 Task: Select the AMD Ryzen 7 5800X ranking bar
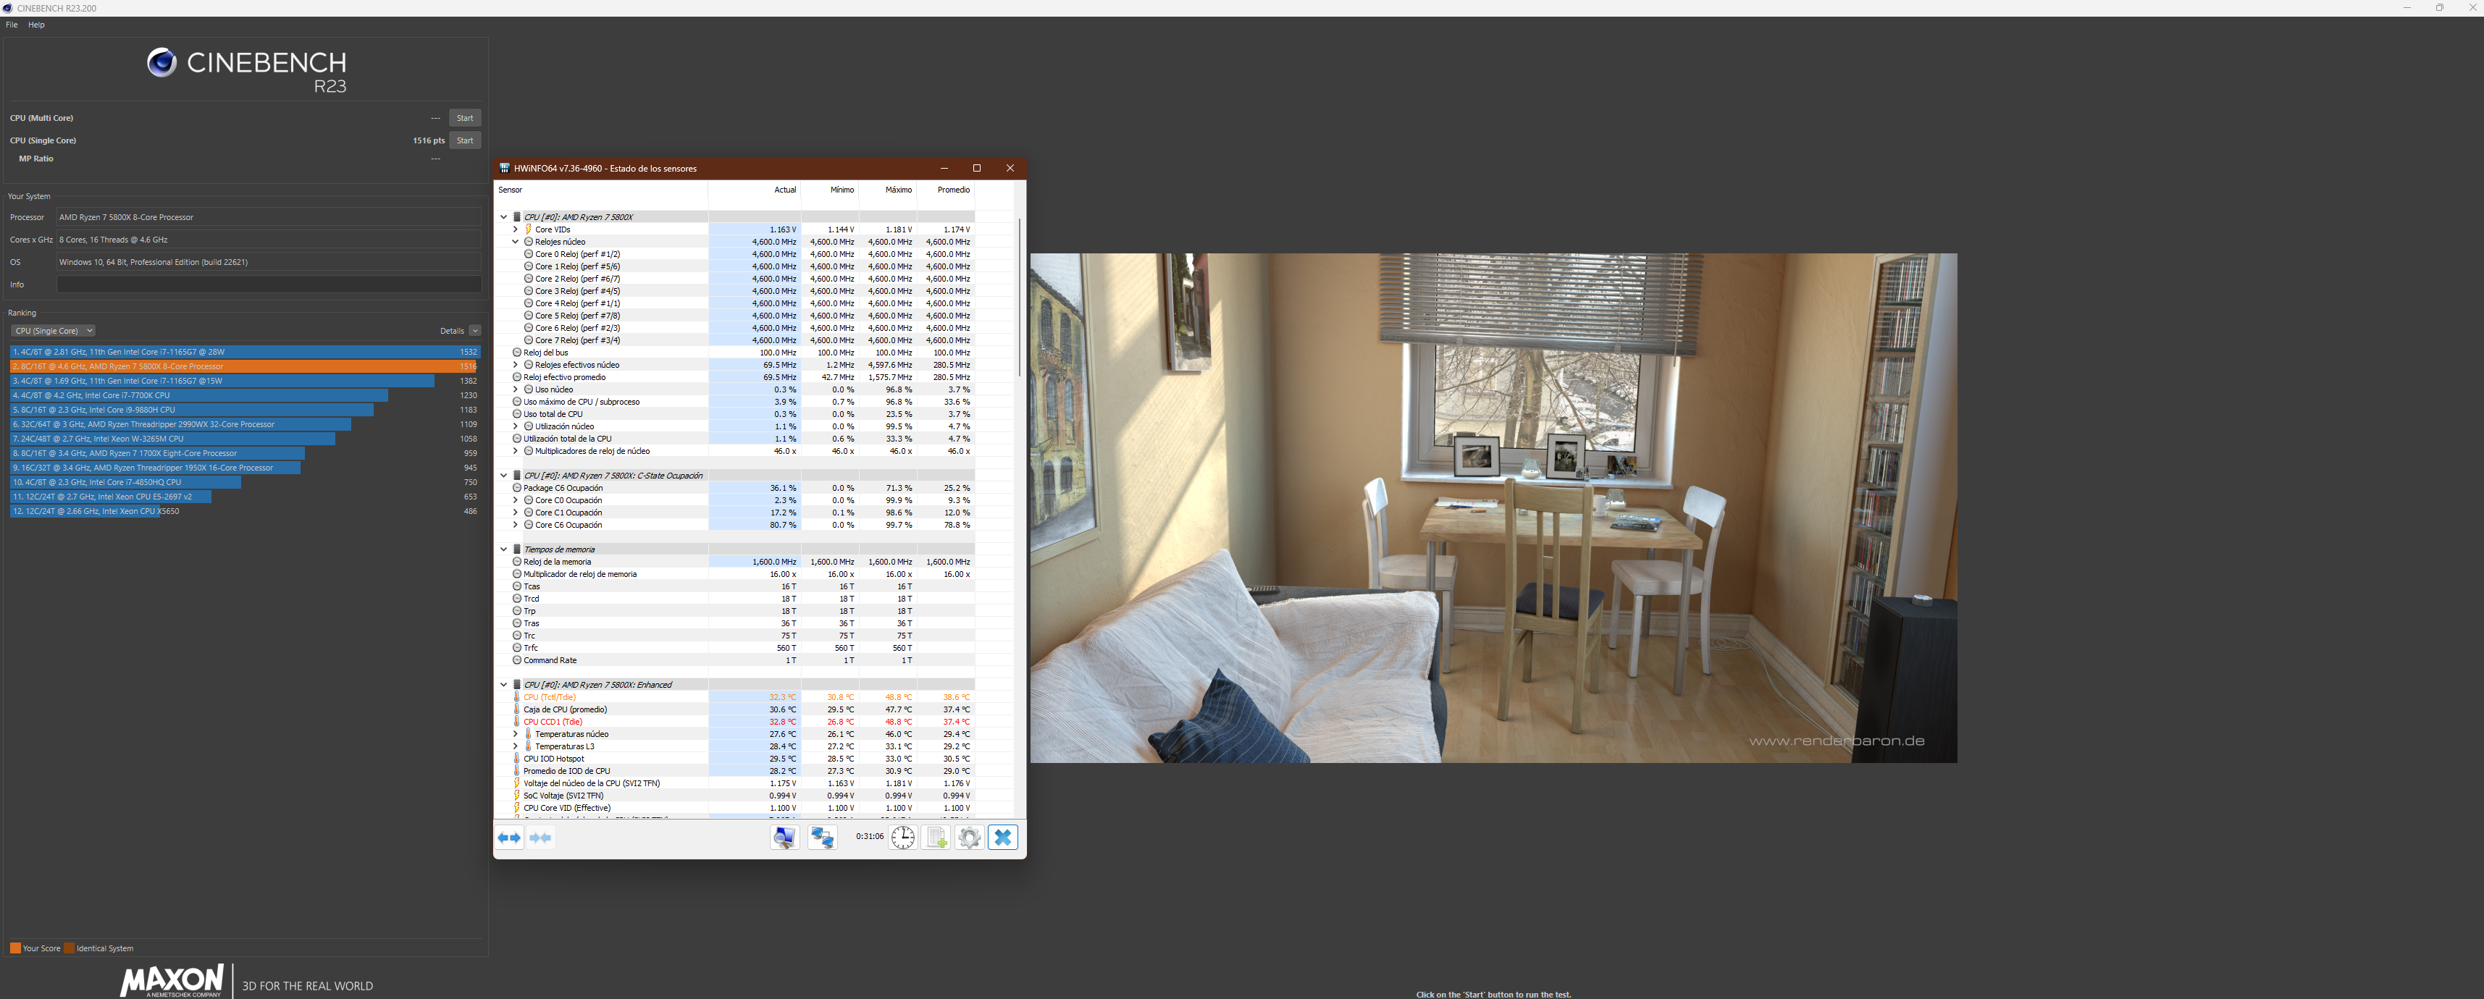245,366
